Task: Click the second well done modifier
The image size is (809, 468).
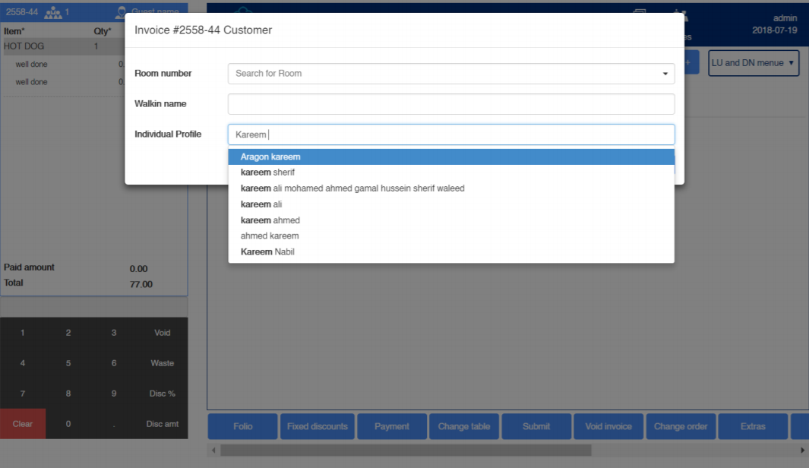Action: [x=31, y=82]
